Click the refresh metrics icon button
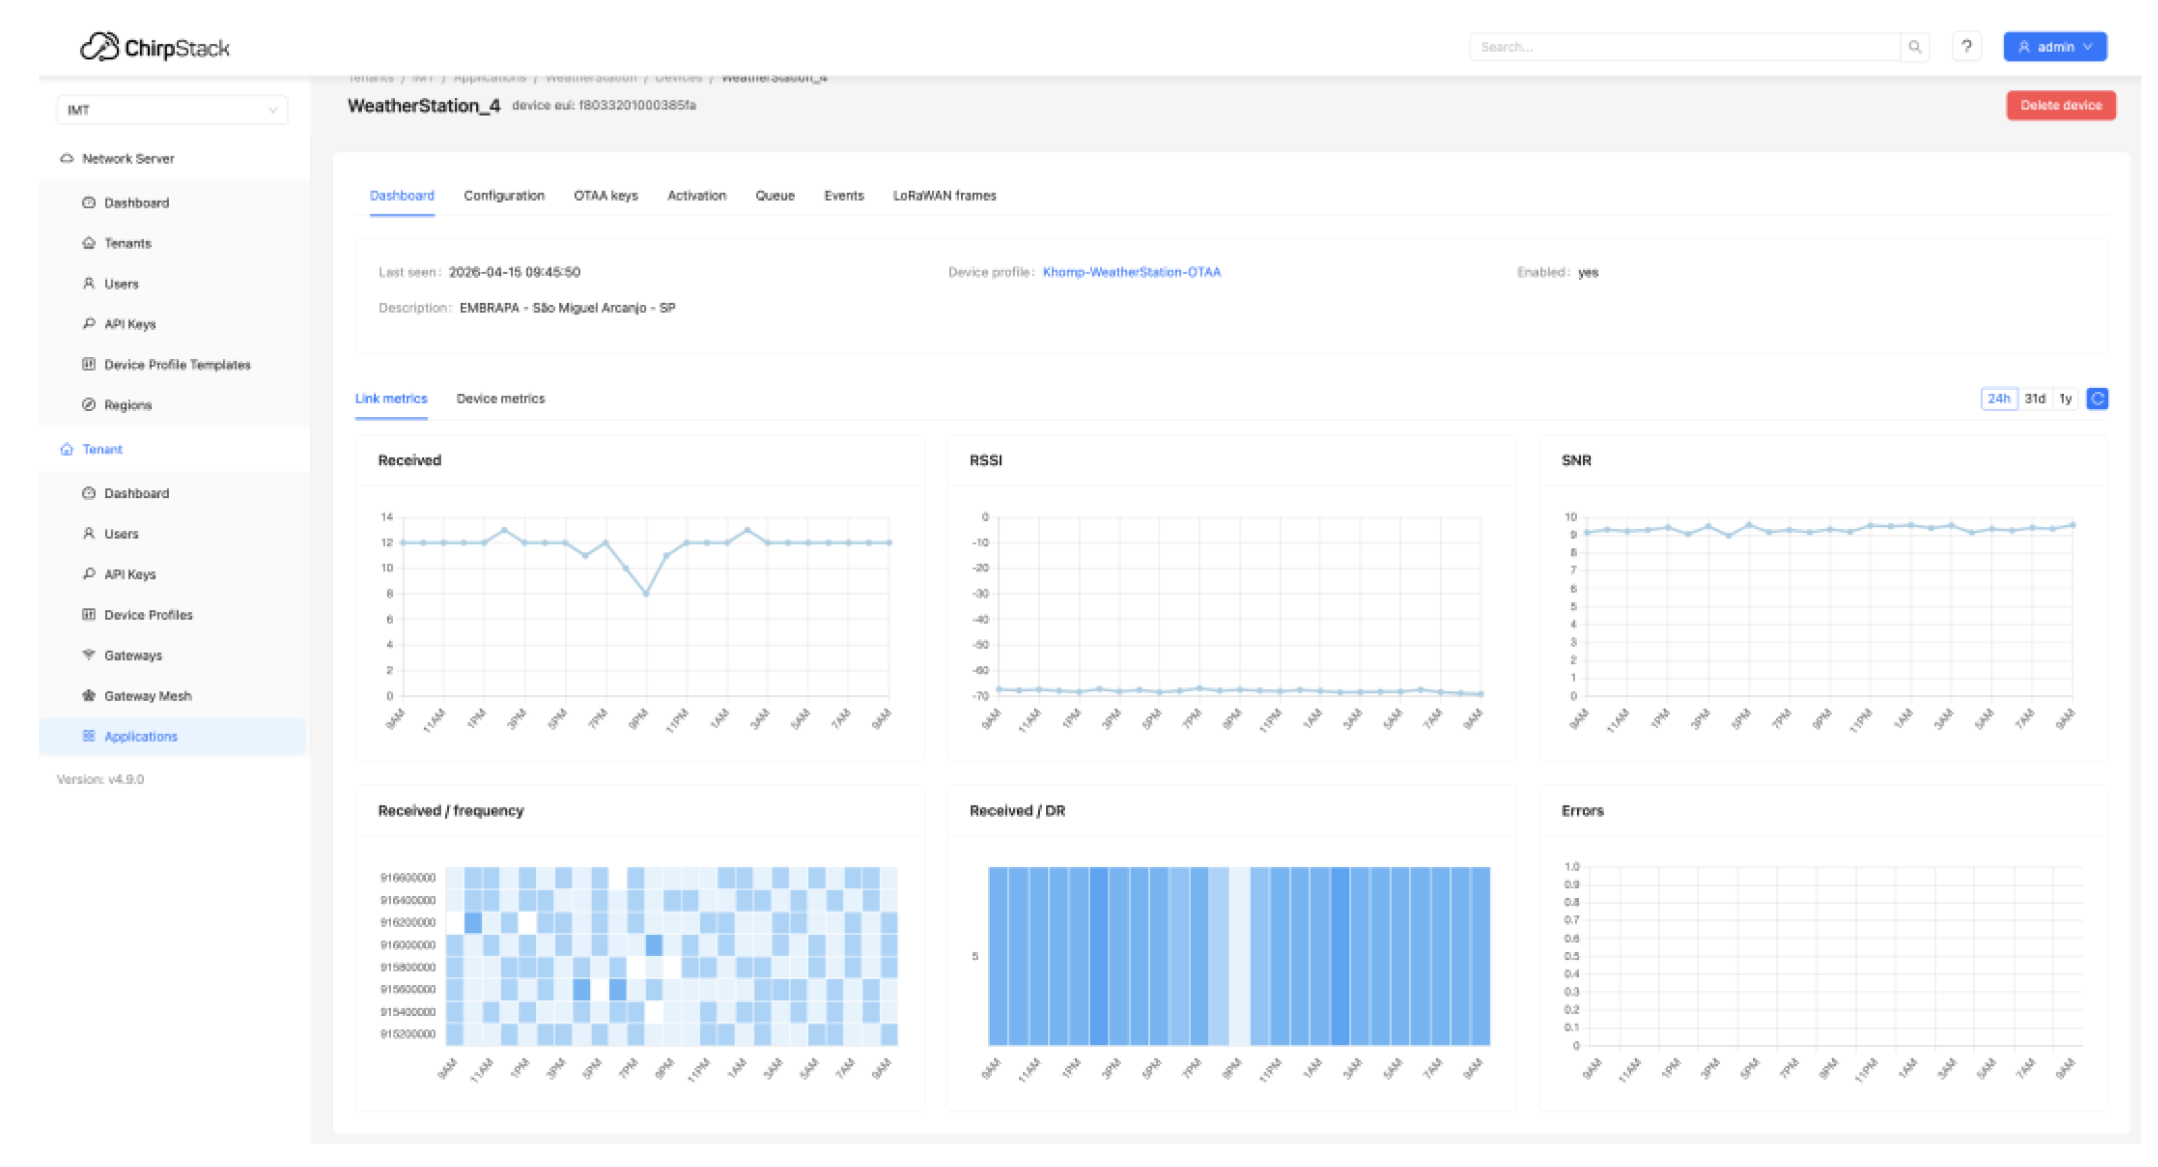Viewport: 2158px width, 1167px height. pyautogui.click(x=2097, y=399)
